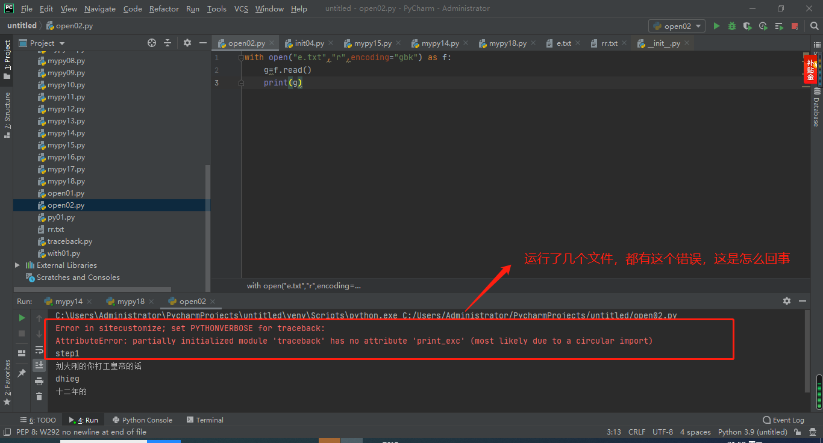Click the open02.py breadcrumb in the navigation bar
Screen dimensions: 823x443
[70, 26]
